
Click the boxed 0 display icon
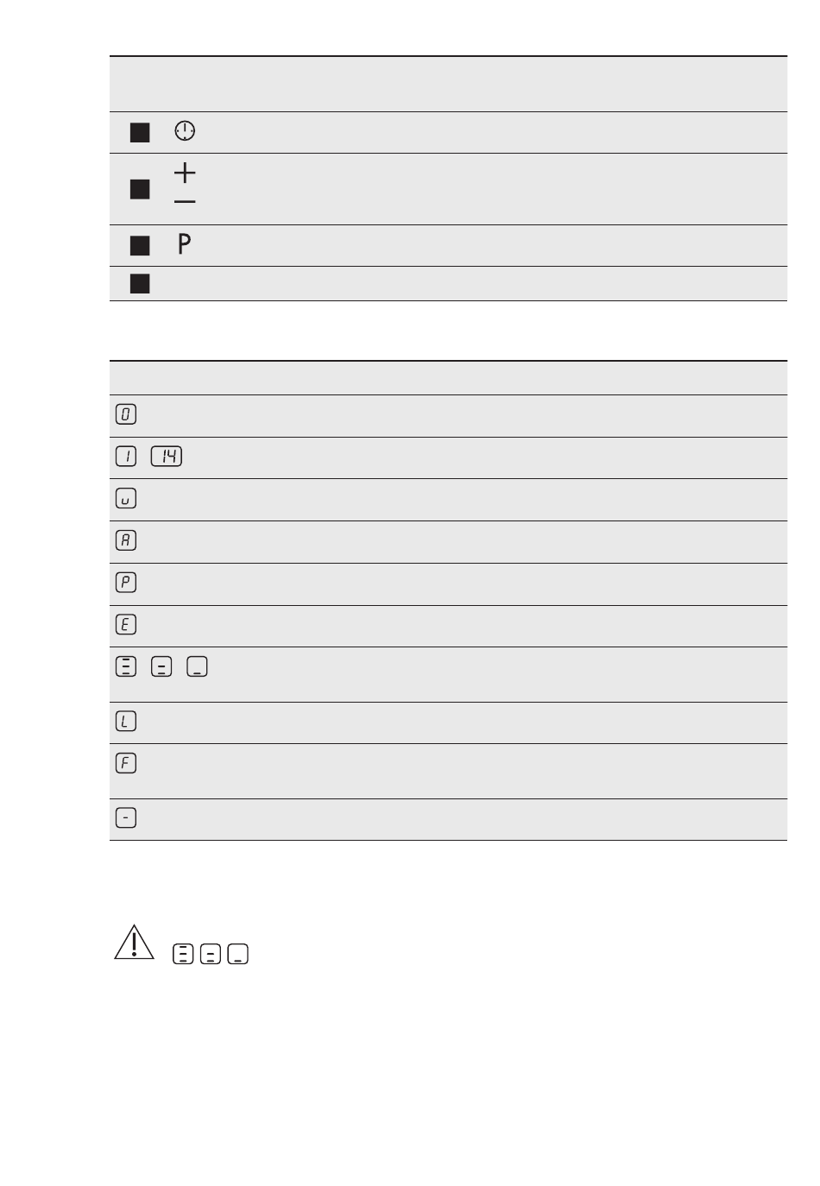pyautogui.click(x=125, y=414)
